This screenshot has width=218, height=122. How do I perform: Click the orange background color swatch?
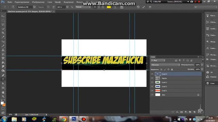click(x=4, y=105)
